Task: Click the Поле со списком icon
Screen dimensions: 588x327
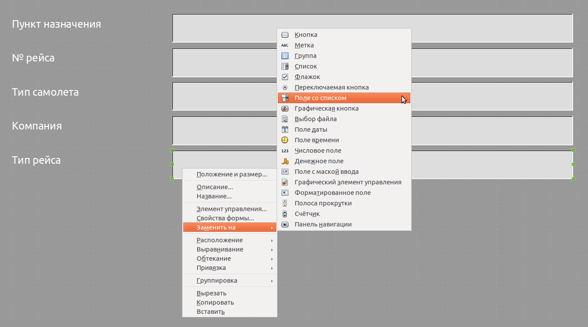Action: 285,98
